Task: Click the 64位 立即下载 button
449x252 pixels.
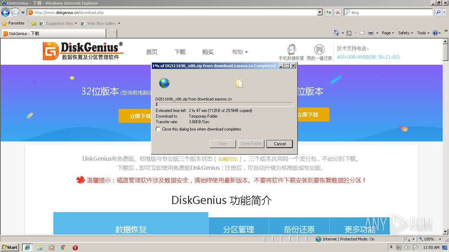Action: click(313, 114)
